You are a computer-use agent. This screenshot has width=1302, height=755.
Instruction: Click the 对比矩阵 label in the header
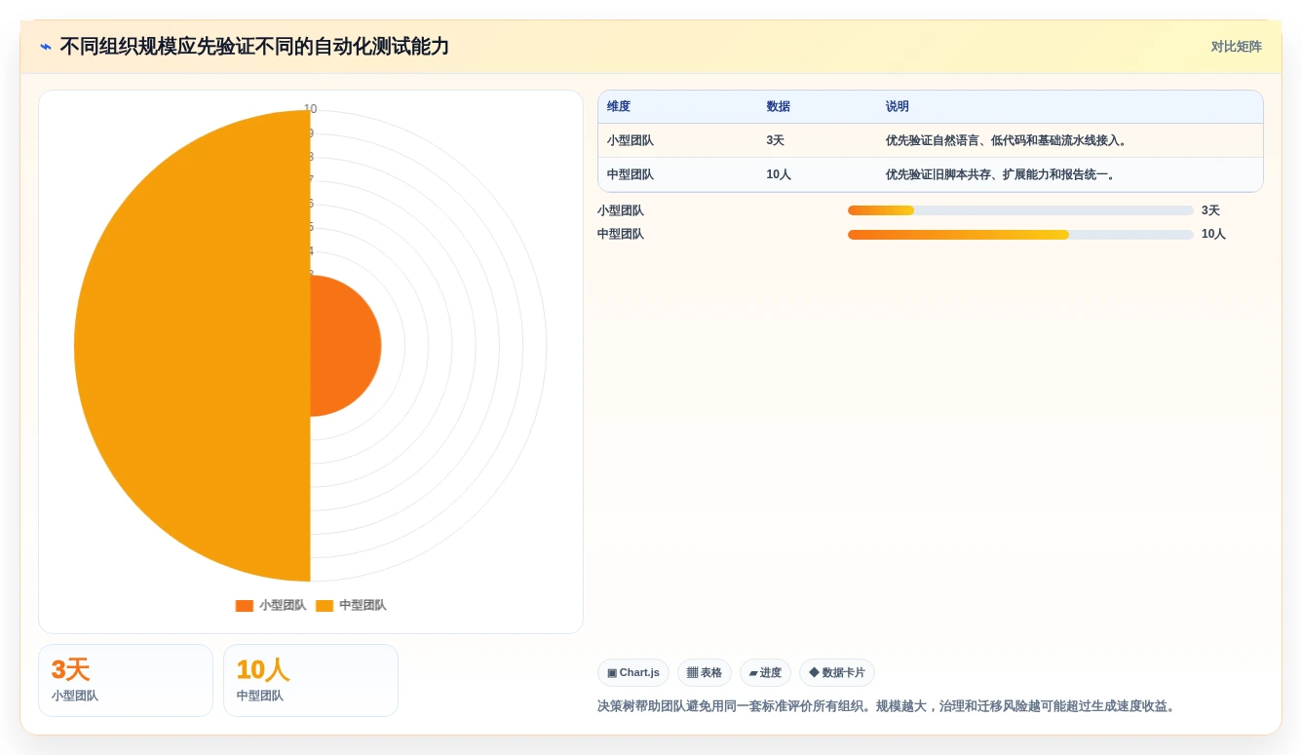click(1236, 47)
